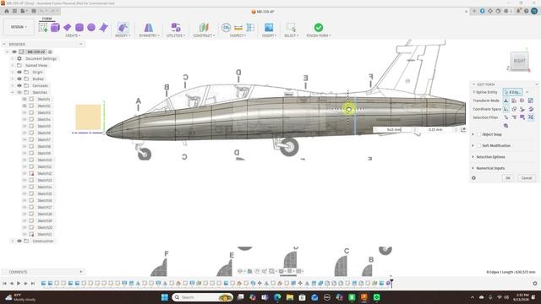Click the Insert canvas image icon
Viewport: 541px width, 304px height.
point(269,28)
